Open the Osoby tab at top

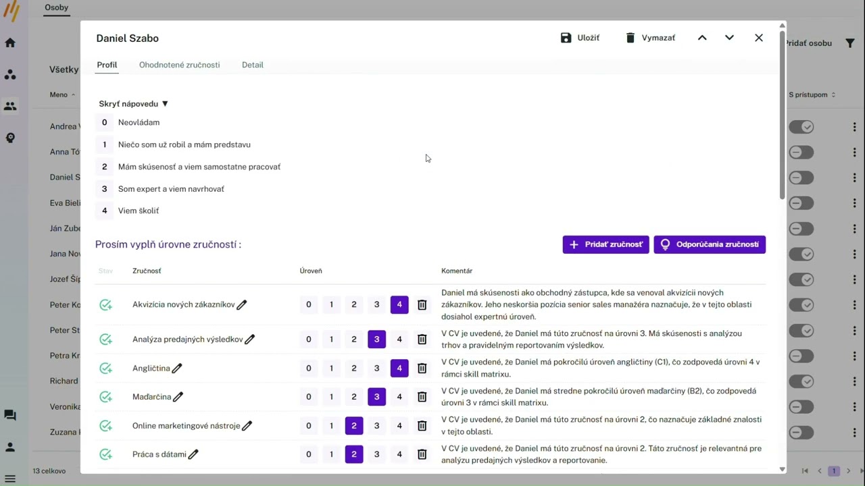pos(57,7)
